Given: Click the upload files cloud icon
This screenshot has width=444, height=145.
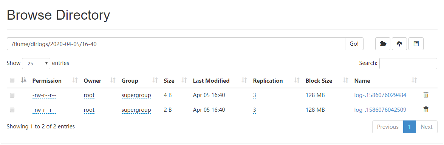Looking at the screenshot, I should pyautogui.click(x=399, y=44).
